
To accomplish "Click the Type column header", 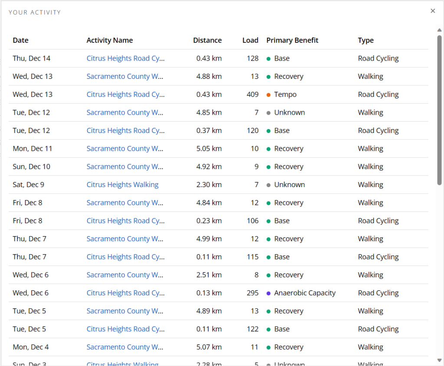I will coord(366,40).
